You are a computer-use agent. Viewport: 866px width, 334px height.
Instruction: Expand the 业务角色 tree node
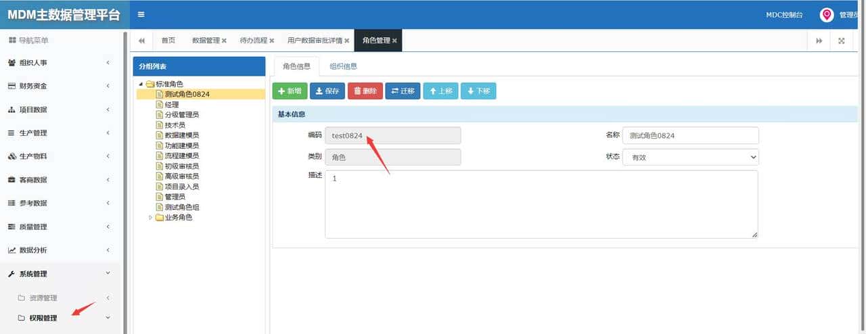click(151, 217)
